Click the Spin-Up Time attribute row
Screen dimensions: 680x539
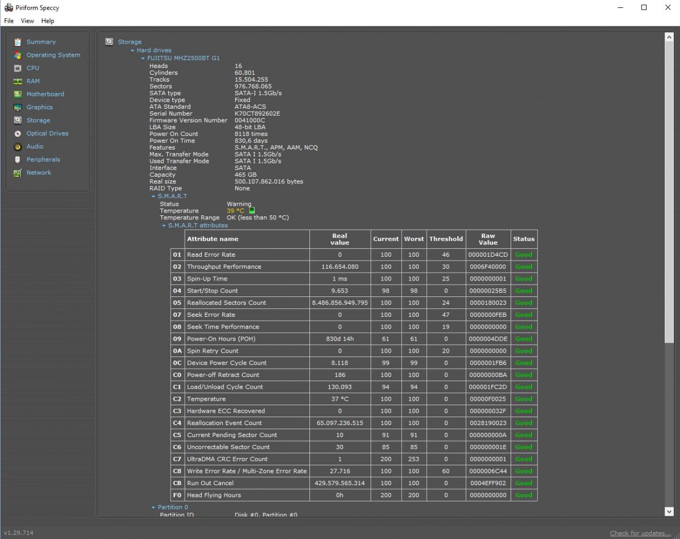click(354, 279)
